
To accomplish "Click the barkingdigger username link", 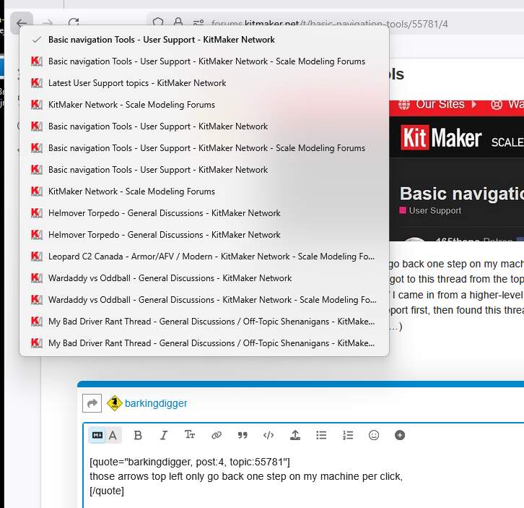I will tap(156, 403).
